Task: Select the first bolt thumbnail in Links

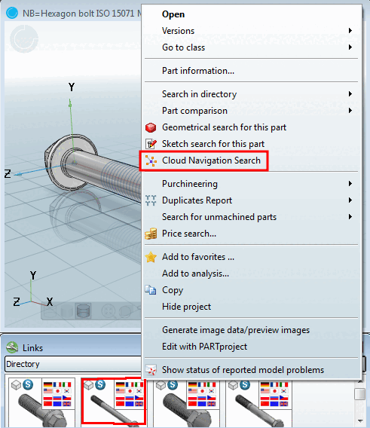Action: 41,402
